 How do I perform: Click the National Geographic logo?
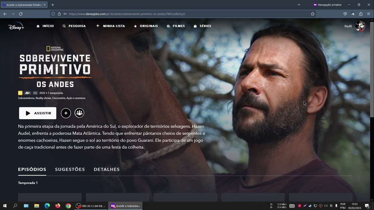tap(55, 49)
